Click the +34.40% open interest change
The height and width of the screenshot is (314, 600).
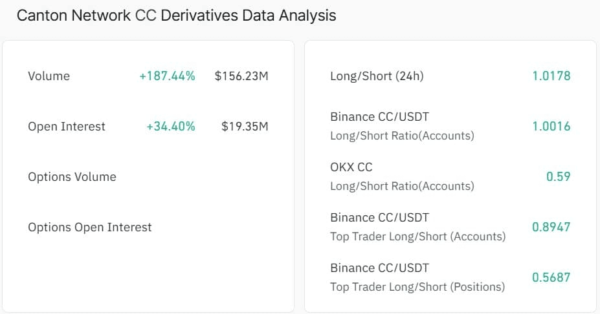click(x=171, y=127)
